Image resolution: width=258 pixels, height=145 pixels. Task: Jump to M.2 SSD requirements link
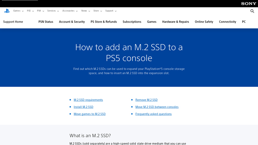click(88, 100)
